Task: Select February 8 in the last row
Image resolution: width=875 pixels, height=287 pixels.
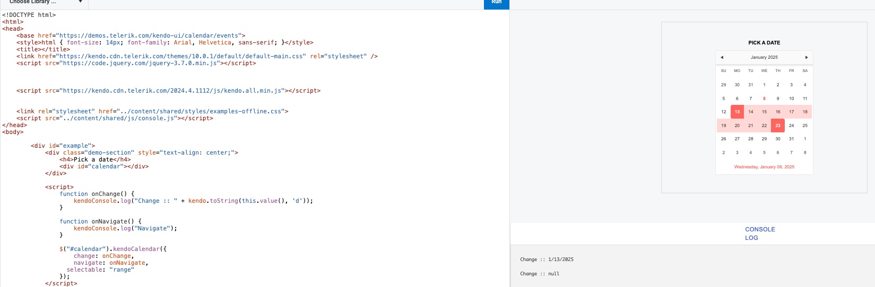Action: tap(805, 153)
